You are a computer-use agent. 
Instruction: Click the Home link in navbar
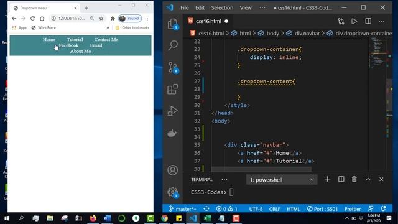pos(49,39)
